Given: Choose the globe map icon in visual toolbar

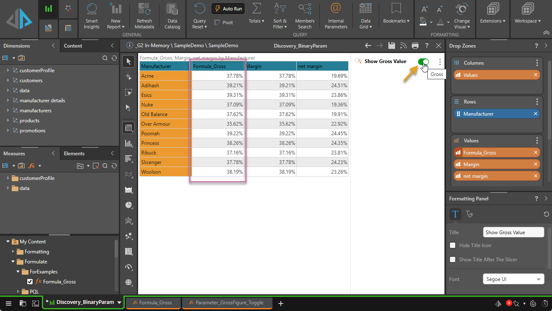Looking at the screenshot, I should 128,282.
